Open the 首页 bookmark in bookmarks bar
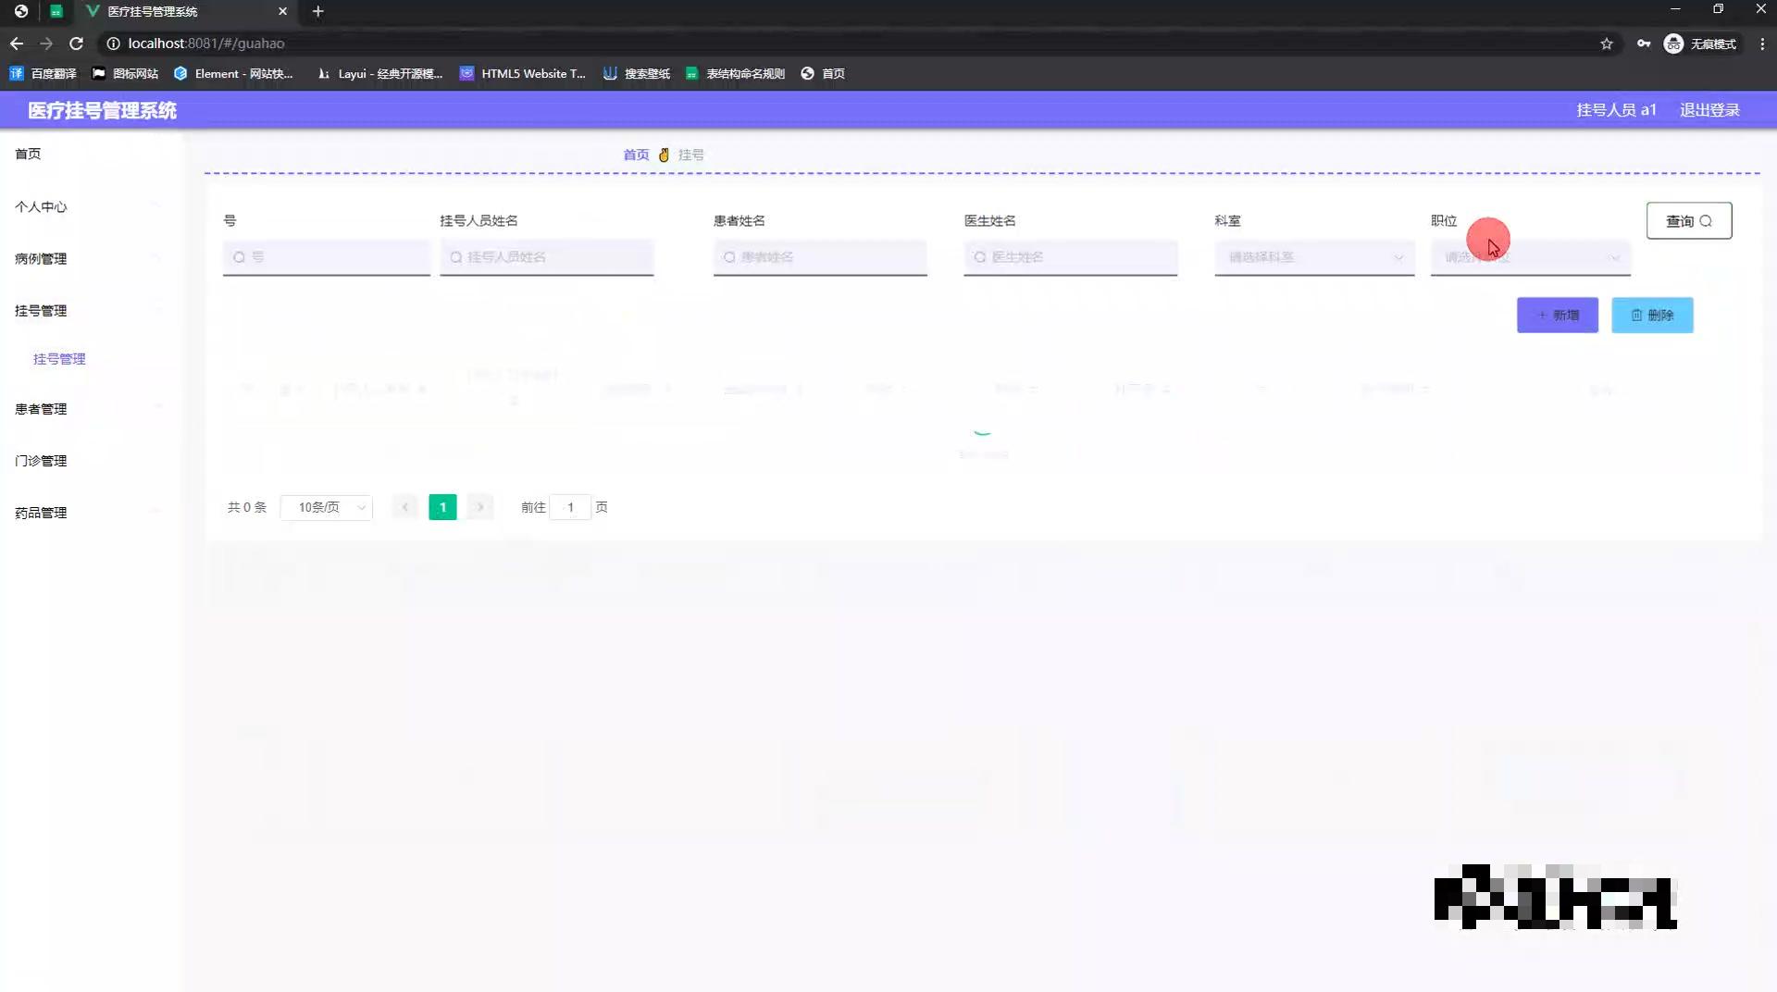Screen dimensions: 1777x992 coord(823,73)
